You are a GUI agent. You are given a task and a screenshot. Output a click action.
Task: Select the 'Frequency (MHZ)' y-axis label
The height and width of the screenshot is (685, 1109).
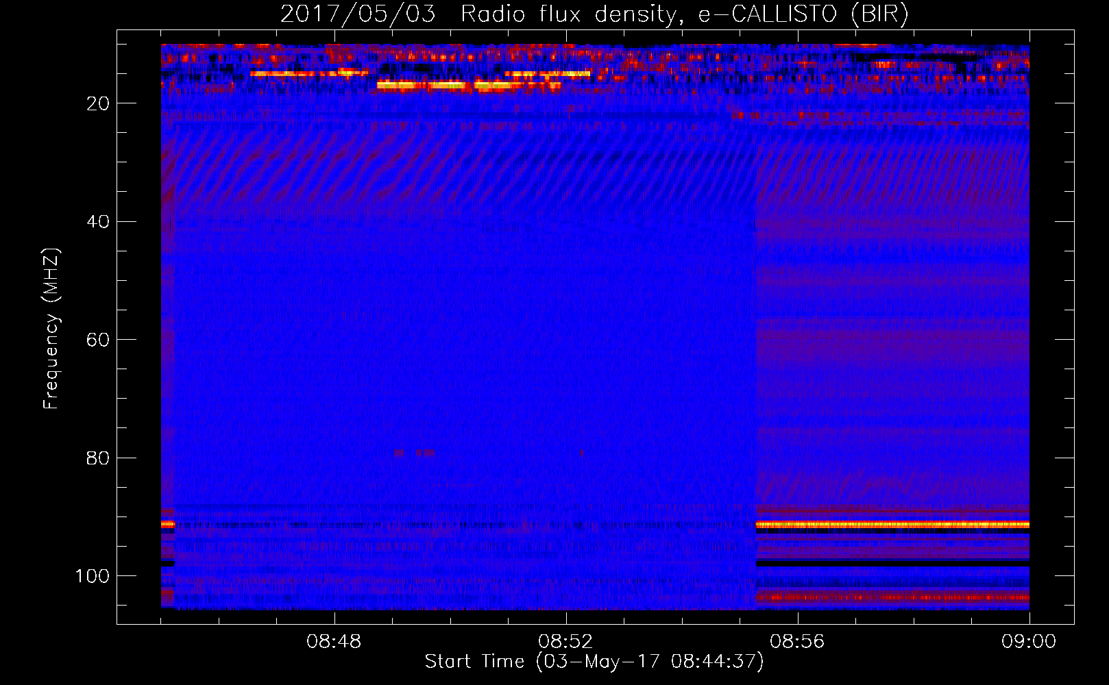tap(51, 328)
